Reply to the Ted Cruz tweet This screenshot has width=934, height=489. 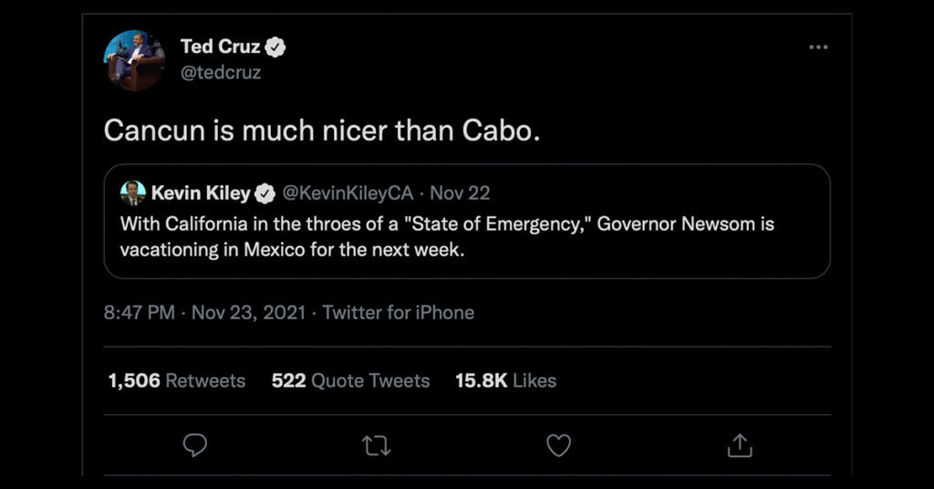(194, 444)
